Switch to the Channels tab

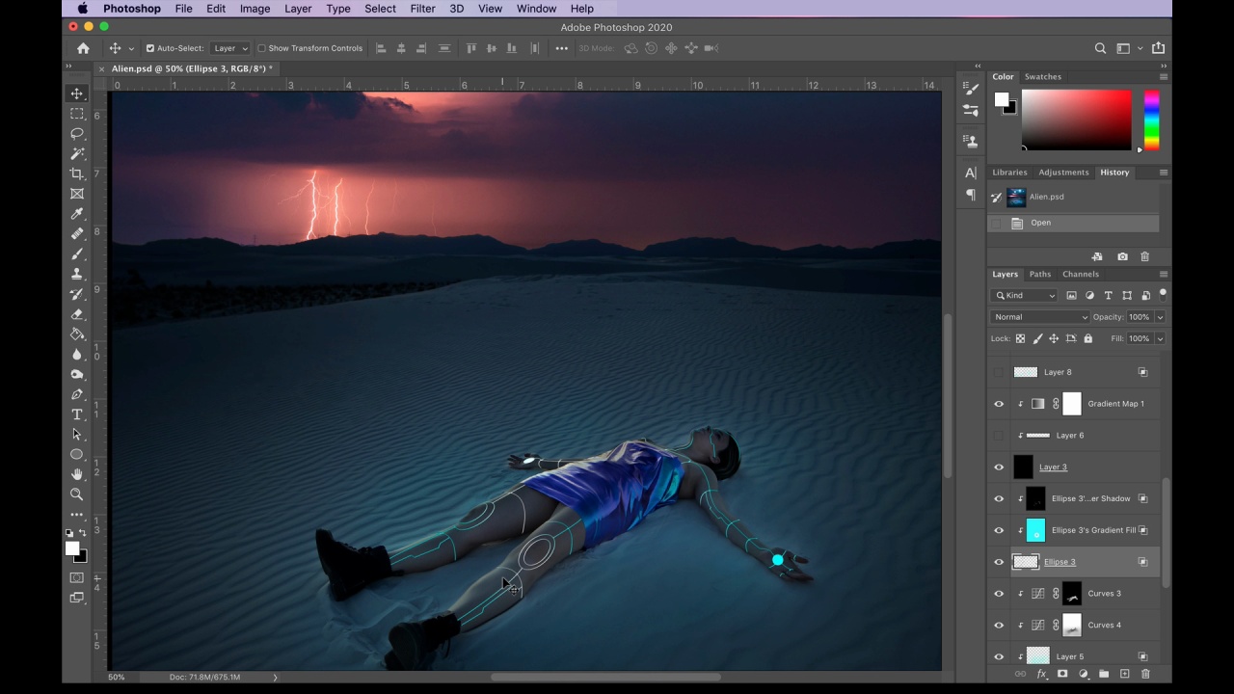pyautogui.click(x=1080, y=274)
